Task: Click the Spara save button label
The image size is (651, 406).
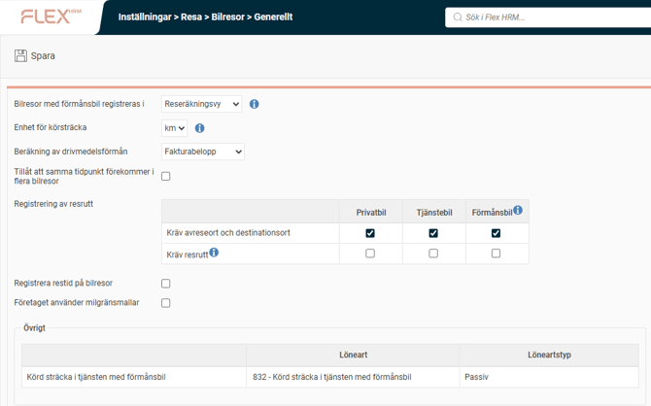Action: [44, 56]
